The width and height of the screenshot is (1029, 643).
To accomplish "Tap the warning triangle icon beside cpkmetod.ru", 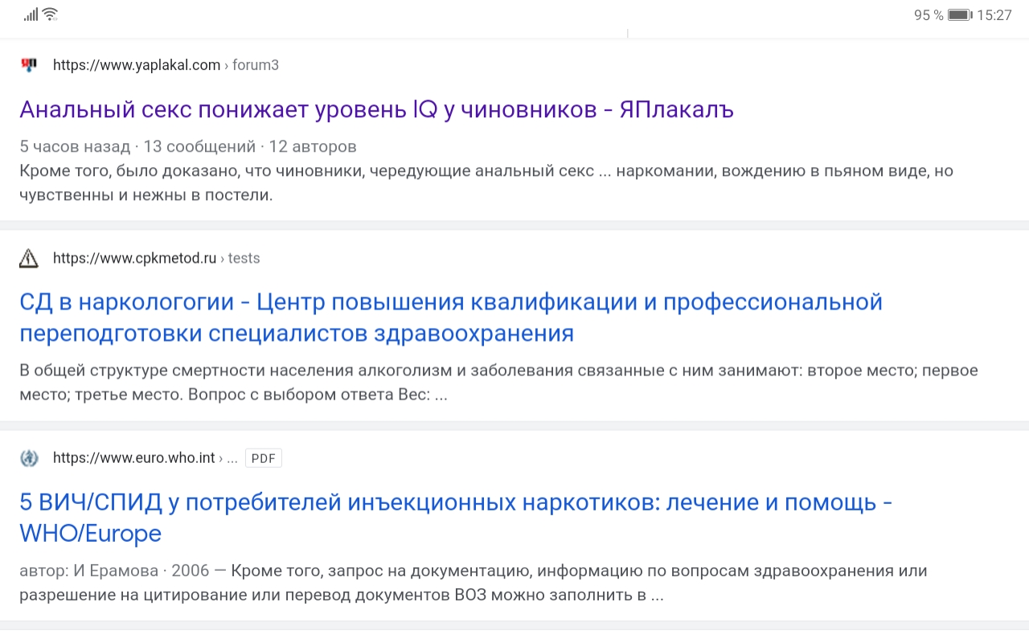I will 29,258.
